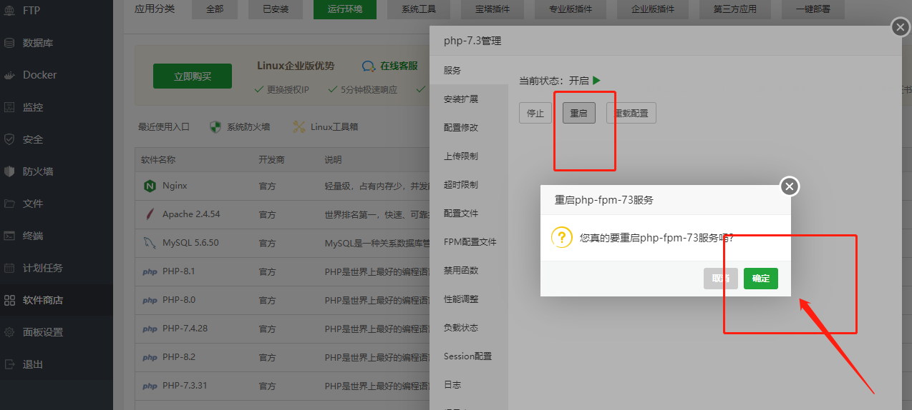Select the 宝塔插件 category tab
This screenshot has height=410, width=912.
[493, 9]
